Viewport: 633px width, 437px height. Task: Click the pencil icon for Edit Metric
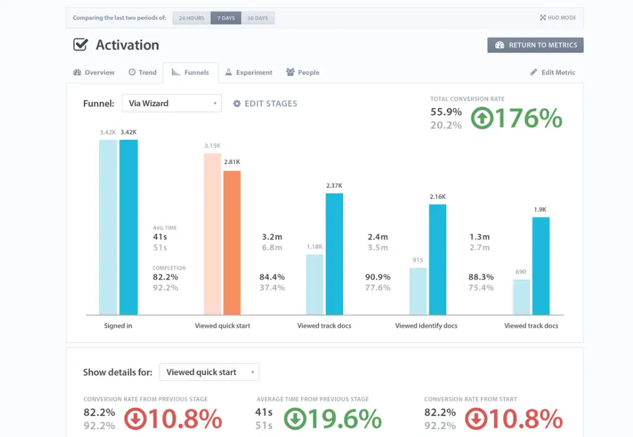point(533,73)
